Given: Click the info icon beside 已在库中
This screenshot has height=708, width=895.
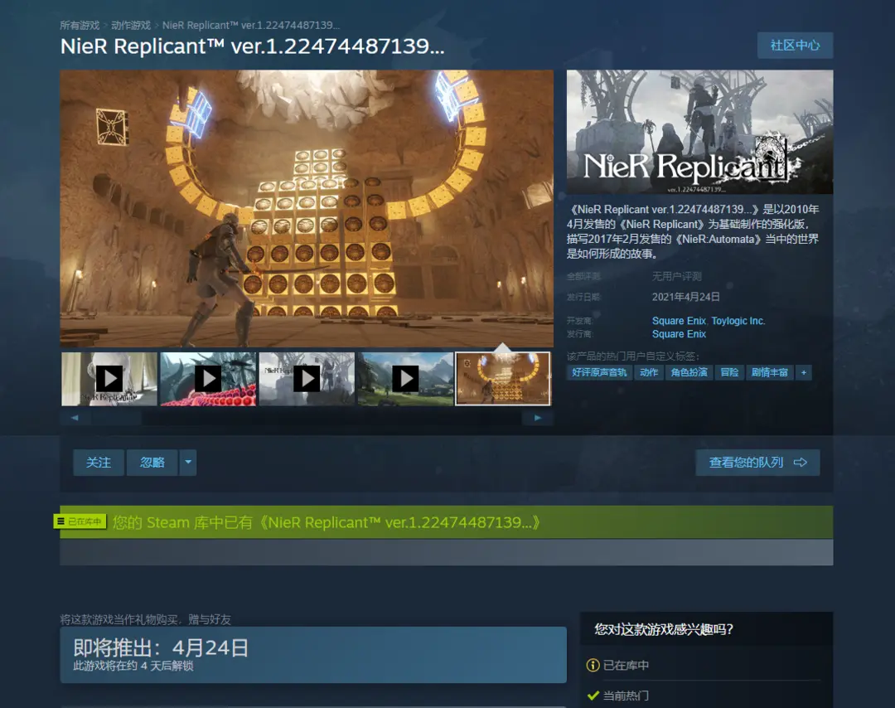Looking at the screenshot, I should tap(593, 665).
